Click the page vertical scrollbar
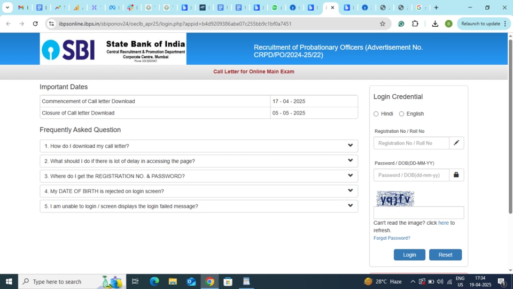This screenshot has width=513, height=289. pyautogui.click(x=510, y=126)
